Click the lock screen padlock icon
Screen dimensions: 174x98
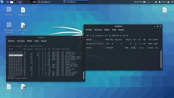pos(168,2)
